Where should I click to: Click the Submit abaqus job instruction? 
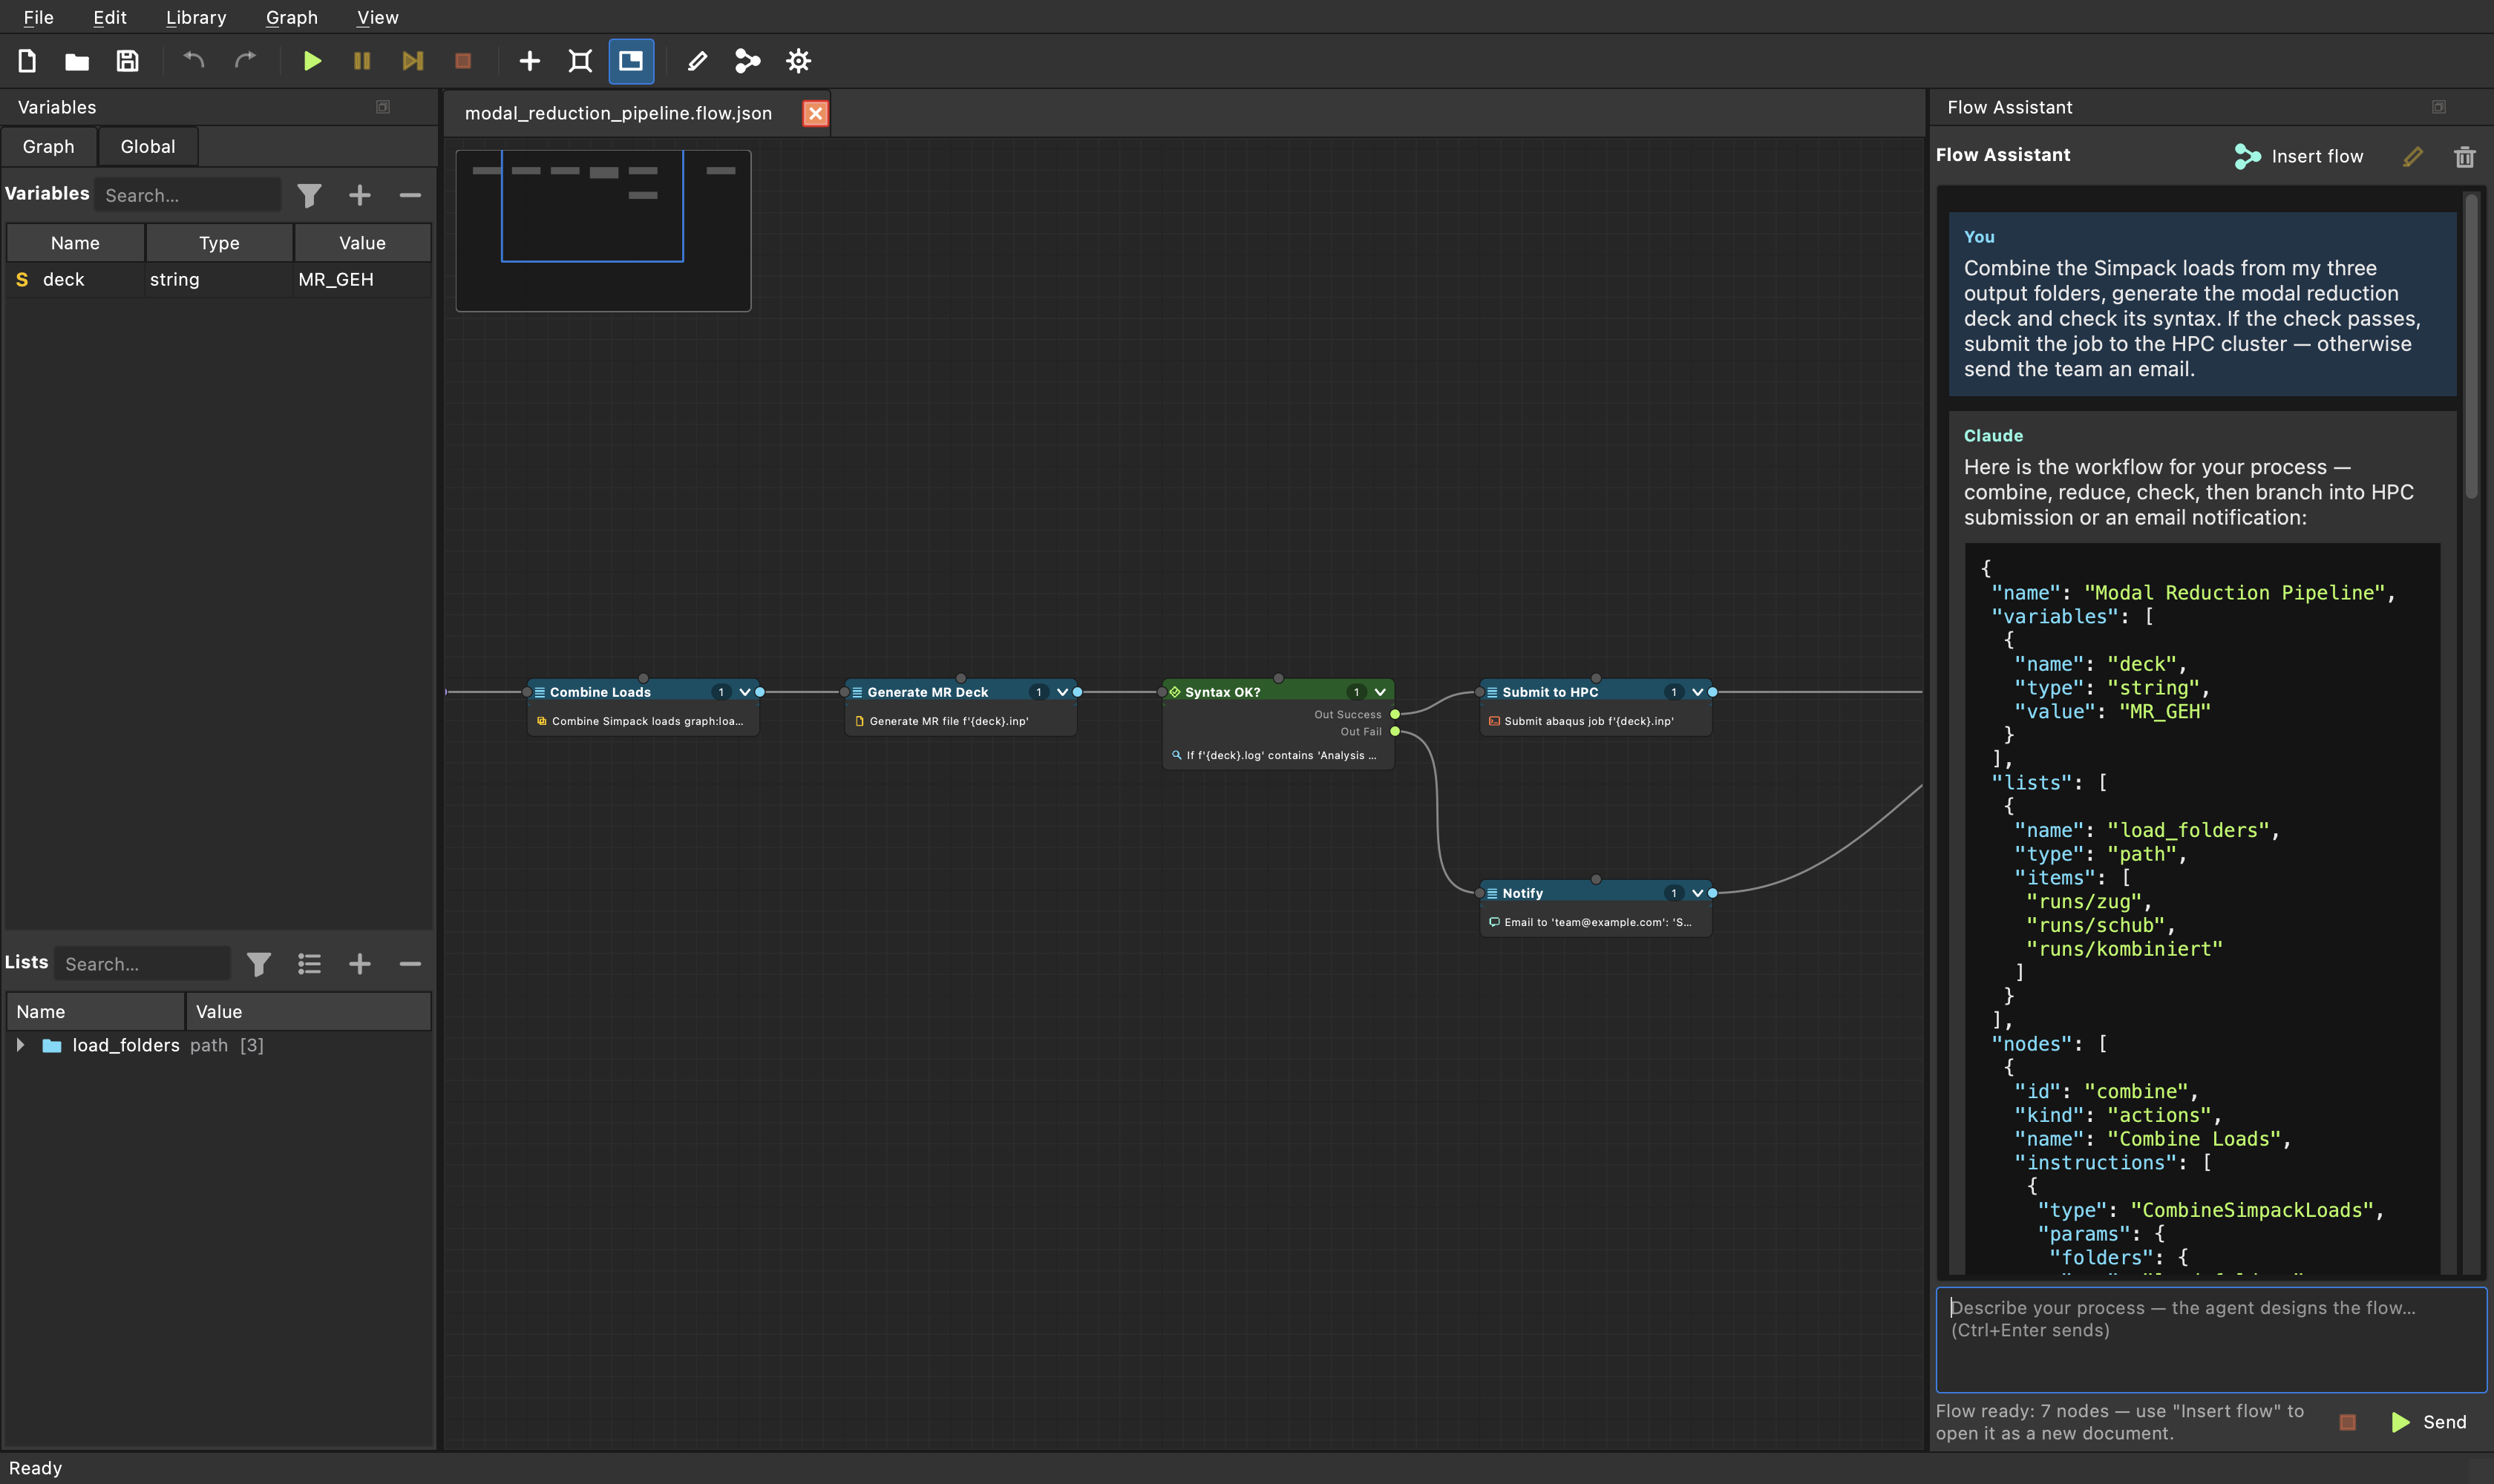1596,721
